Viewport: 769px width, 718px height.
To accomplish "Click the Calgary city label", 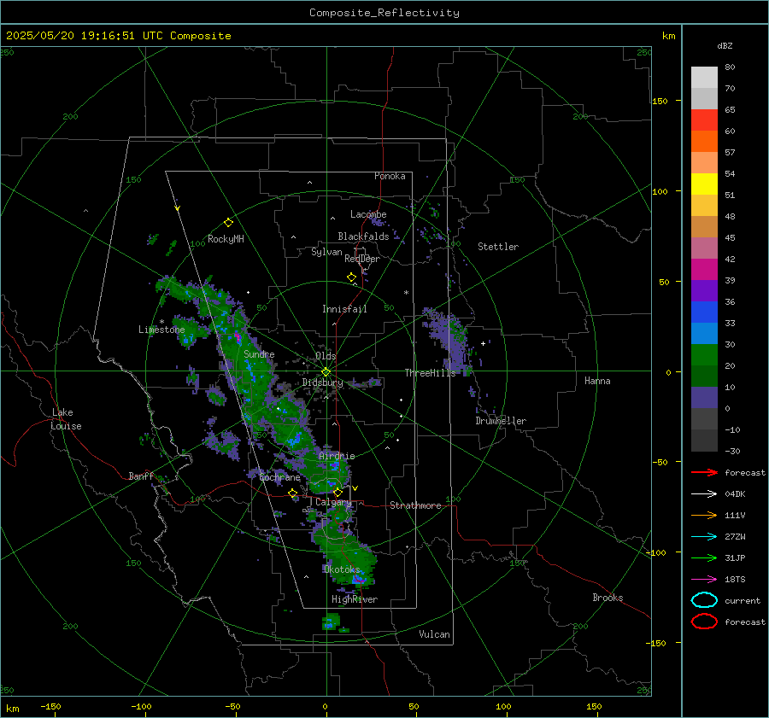I will 333,502.
